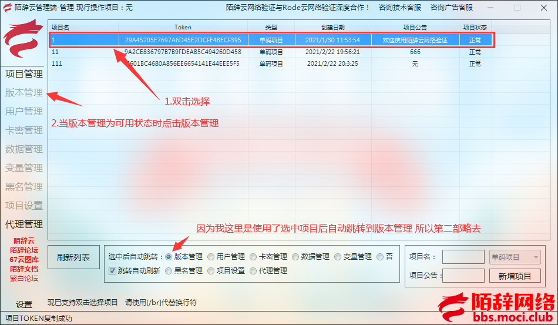Select the row for project 11
Screen dimensions: 558x325
271,52
